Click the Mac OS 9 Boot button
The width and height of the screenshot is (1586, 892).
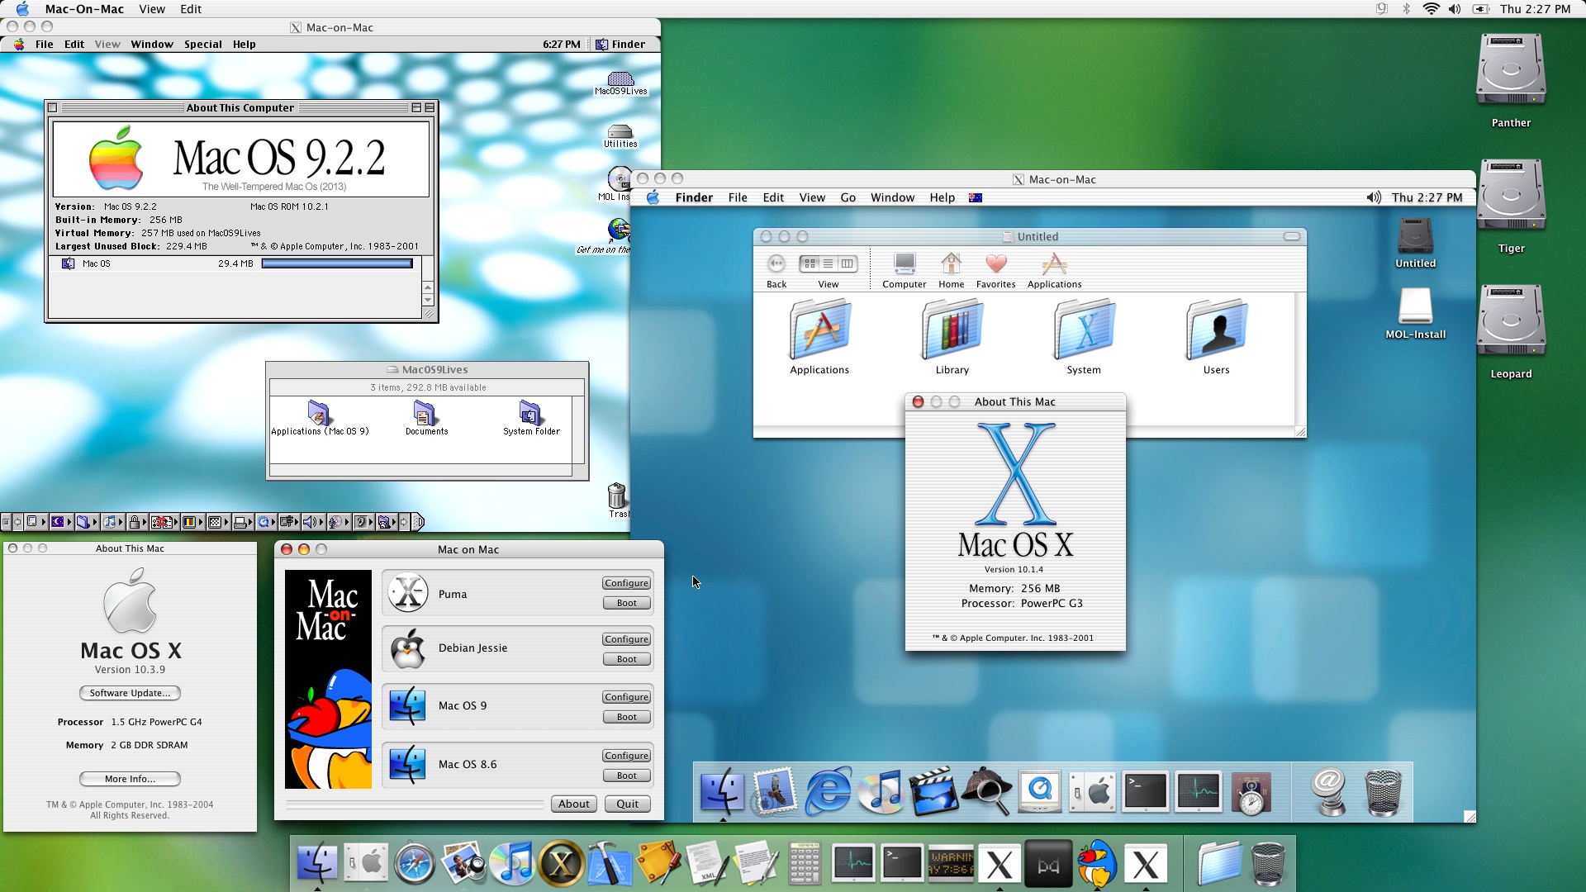pos(626,715)
